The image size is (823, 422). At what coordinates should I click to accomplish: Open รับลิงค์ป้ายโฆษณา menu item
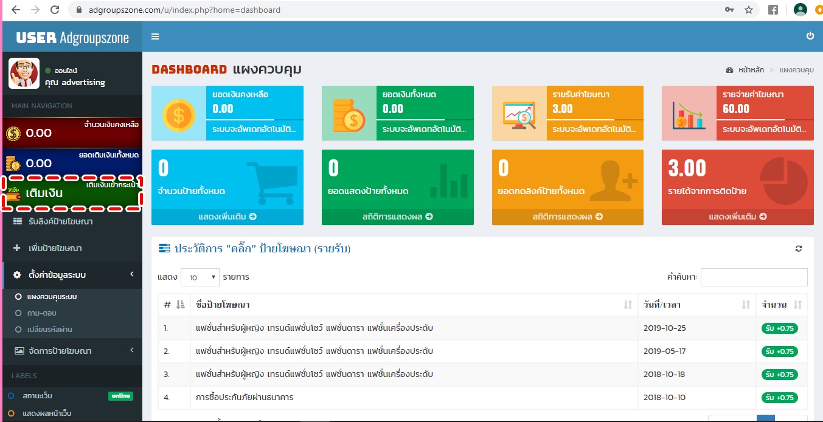click(60, 221)
